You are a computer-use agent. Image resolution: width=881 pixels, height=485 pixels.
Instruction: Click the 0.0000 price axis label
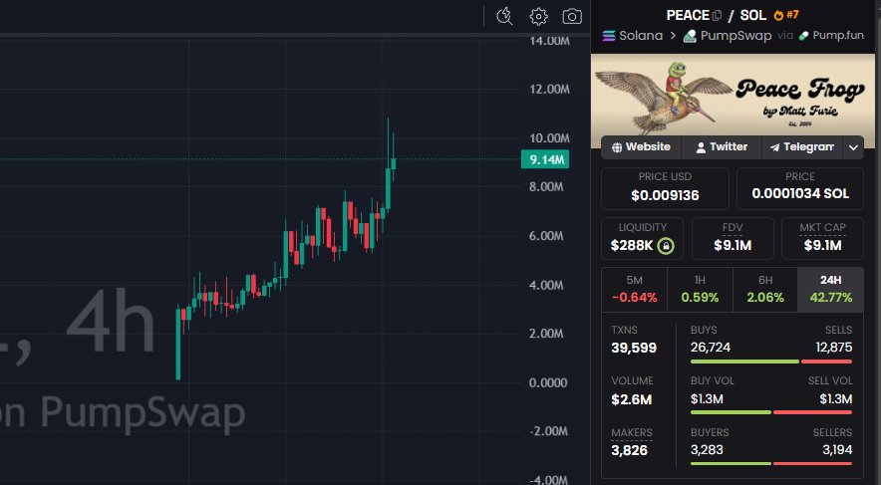pyautogui.click(x=548, y=382)
